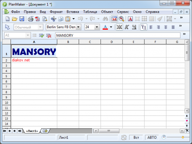Open the A1 cell reference dropdown

point(28,35)
